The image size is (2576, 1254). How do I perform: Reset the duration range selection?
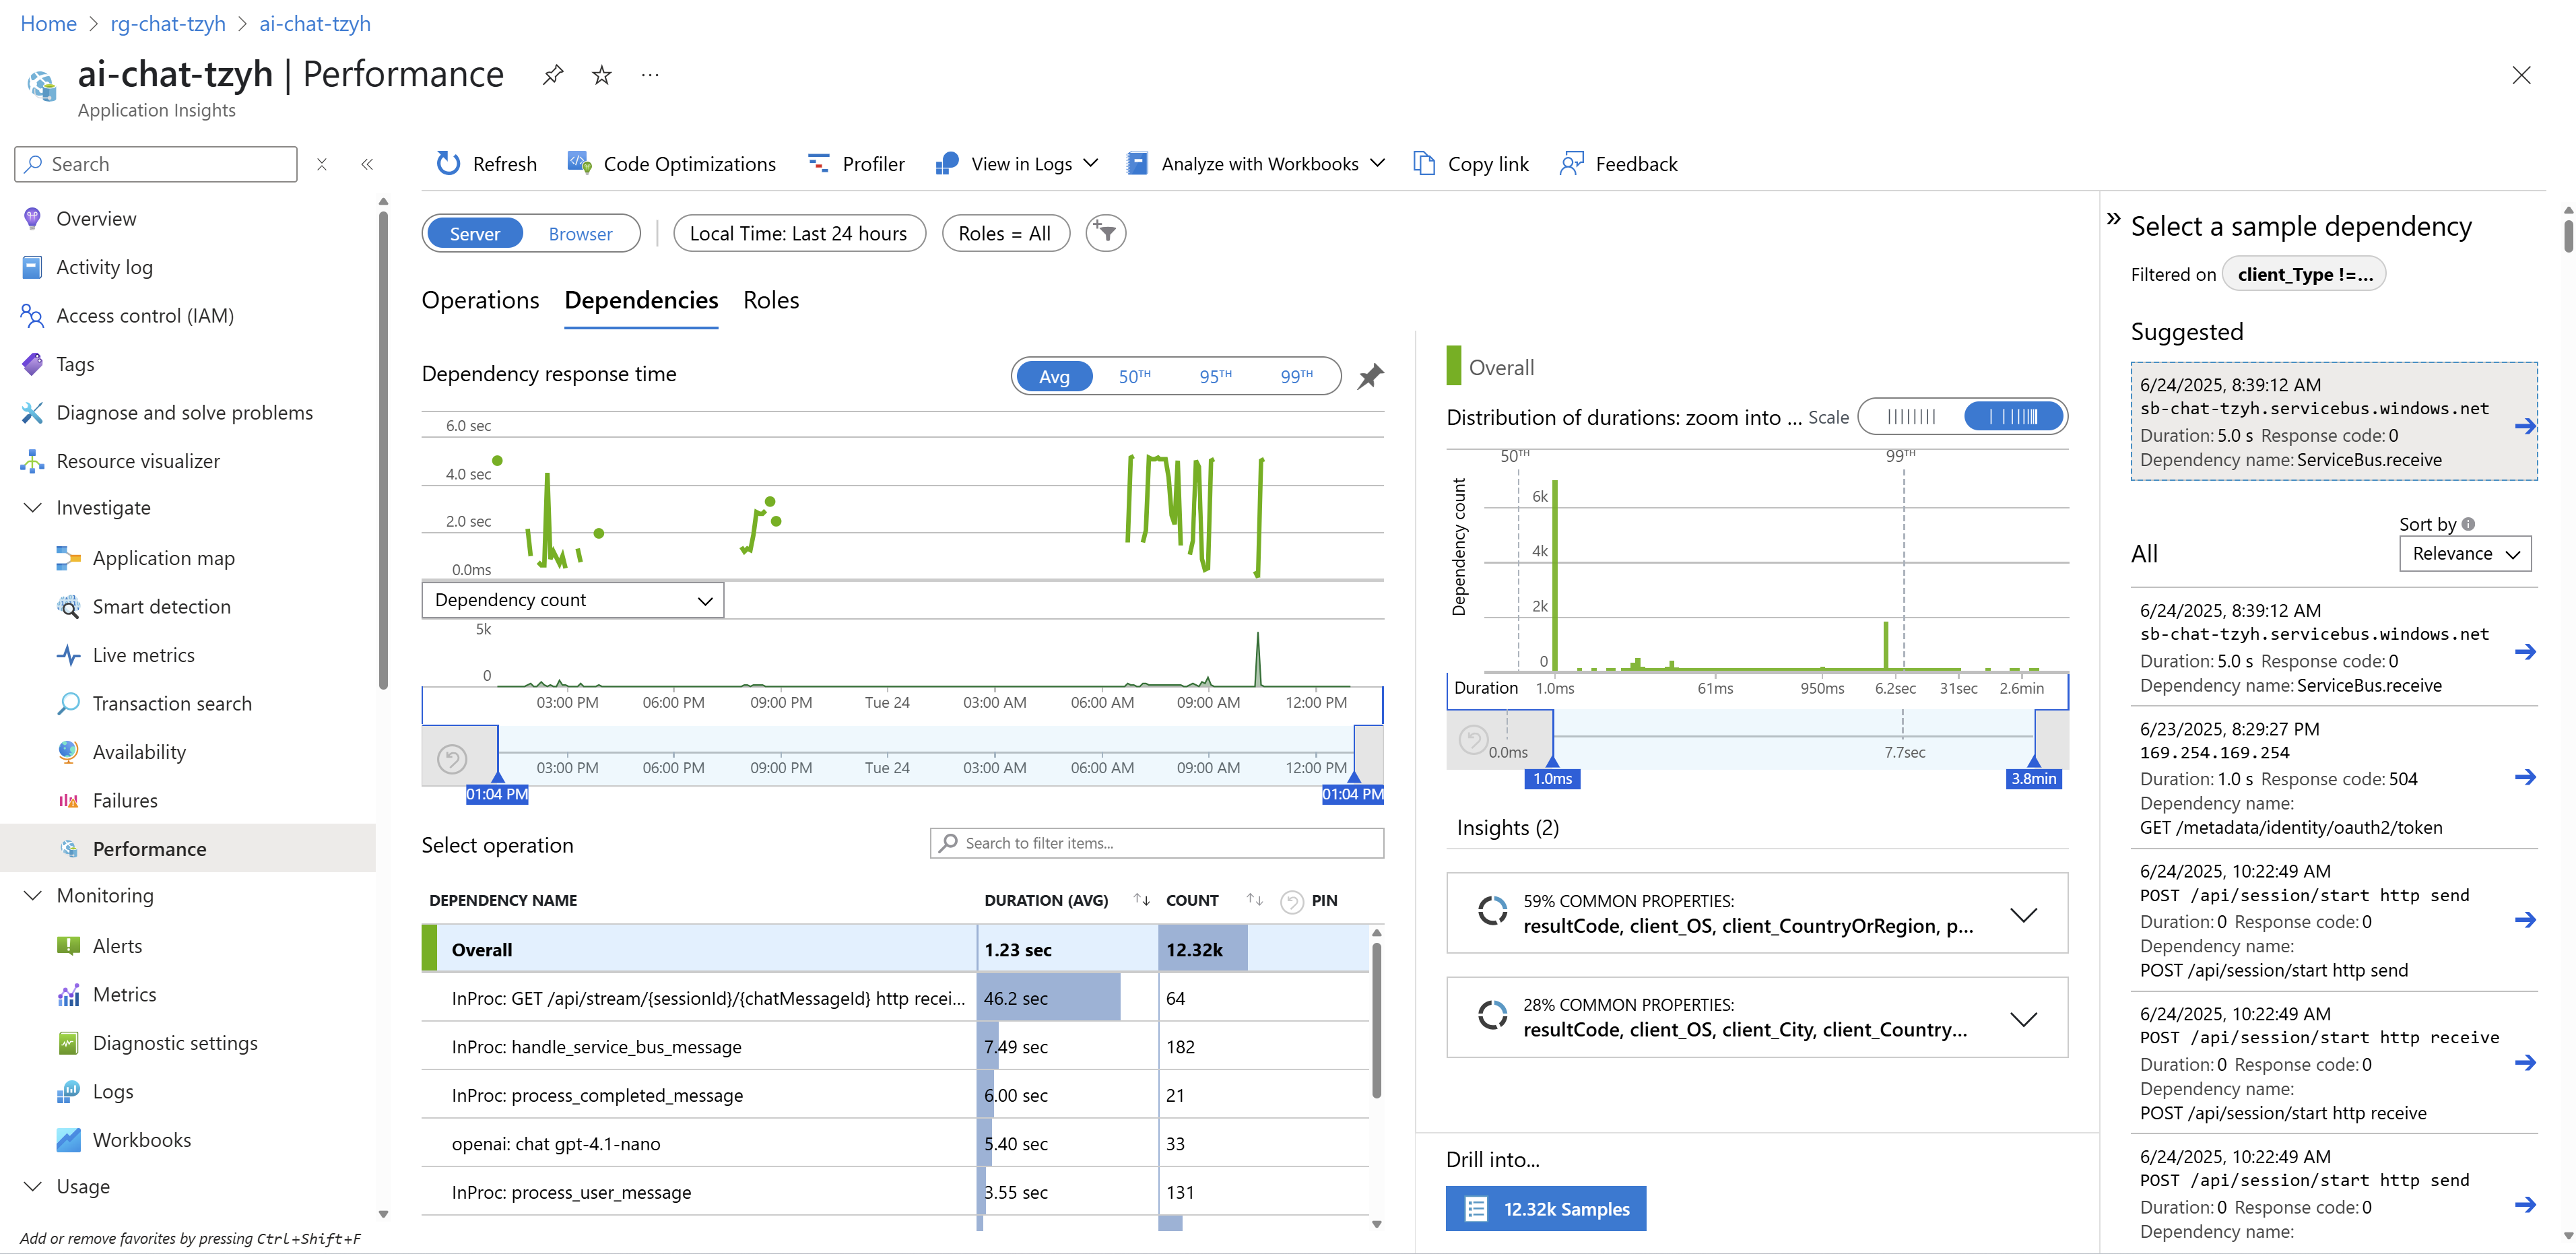pyautogui.click(x=1473, y=740)
